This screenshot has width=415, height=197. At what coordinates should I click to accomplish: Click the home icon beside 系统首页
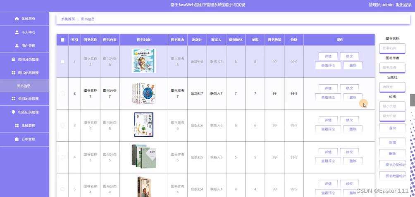(17, 19)
